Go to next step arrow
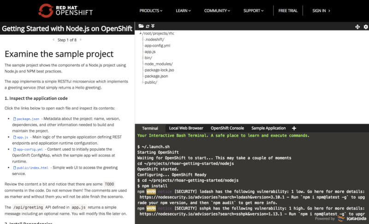Screen dimensions: 369x224 [x=80, y=40]
